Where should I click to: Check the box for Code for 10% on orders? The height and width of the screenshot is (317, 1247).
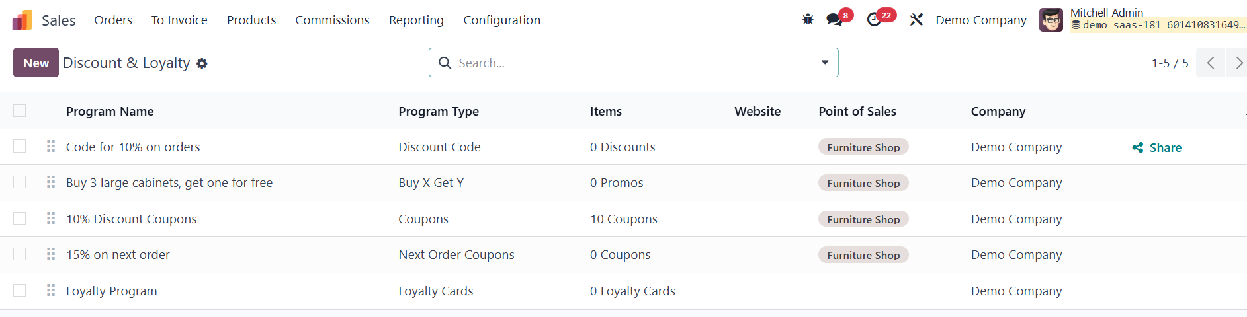point(20,147)
